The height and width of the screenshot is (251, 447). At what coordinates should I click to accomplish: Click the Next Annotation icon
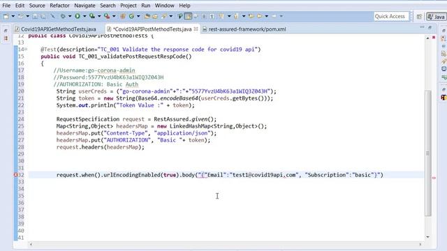[221, 16]
